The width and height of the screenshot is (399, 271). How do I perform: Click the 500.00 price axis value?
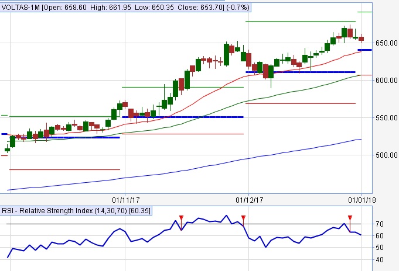coord(386,155)
